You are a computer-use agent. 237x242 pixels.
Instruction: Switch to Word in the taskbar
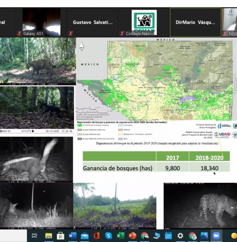tap(73, 236)
